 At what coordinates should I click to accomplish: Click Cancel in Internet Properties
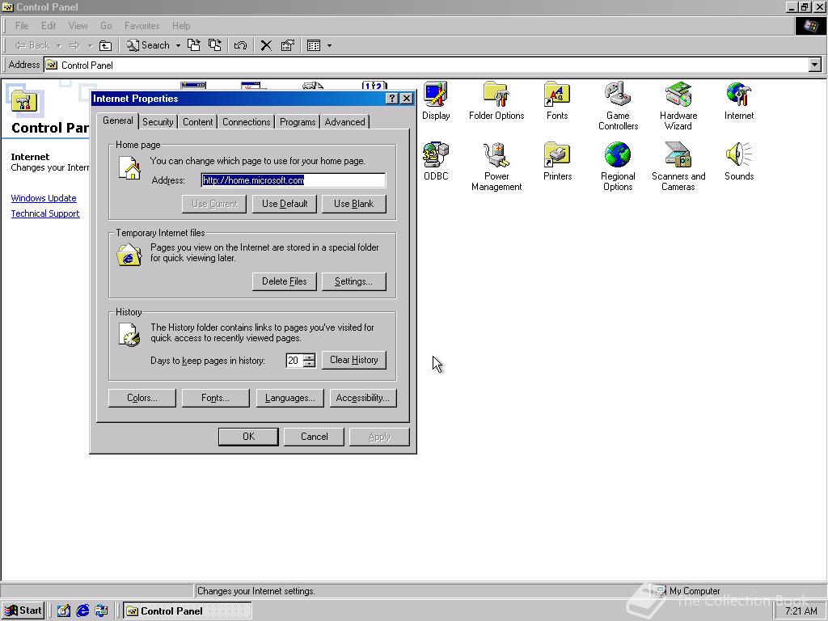(x=315, y=437)
